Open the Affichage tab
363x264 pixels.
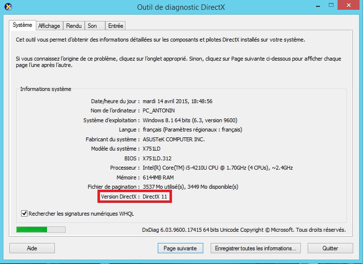click(x=49, y=25)
